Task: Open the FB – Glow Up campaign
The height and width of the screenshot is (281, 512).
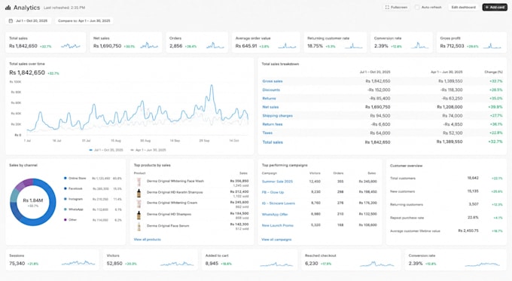Action: (273, 192)
